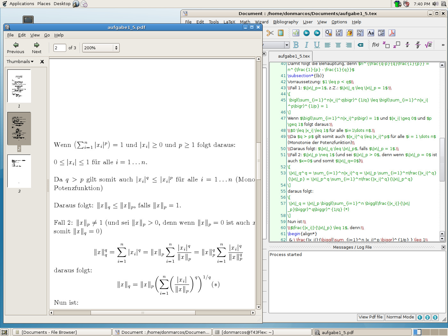Select page 1 thumbnail
This screenshot has height=336, width=448.
pyautogui.click(x=19, y=86)
